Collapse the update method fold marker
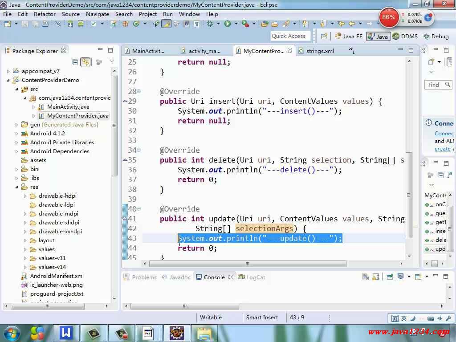Viewport: 456px width, 342px height. [139, 209]
